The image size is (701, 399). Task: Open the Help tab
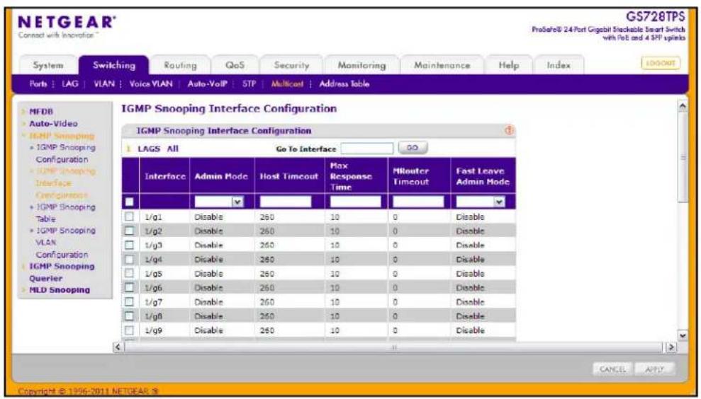click(x=509, y=65)
